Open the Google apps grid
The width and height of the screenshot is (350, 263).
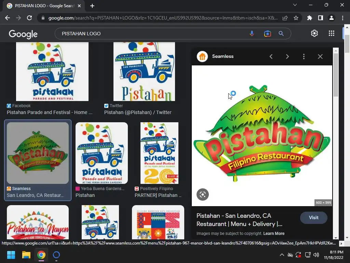click(x=332, y=33)
